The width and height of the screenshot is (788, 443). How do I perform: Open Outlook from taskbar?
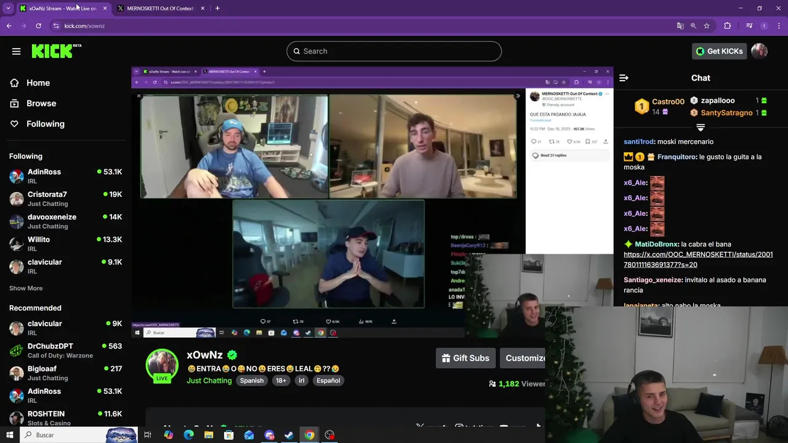tap(249, 435)
